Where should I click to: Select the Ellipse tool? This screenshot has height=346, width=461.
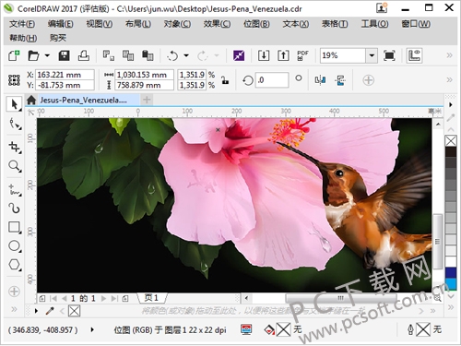tap(15, 246)
